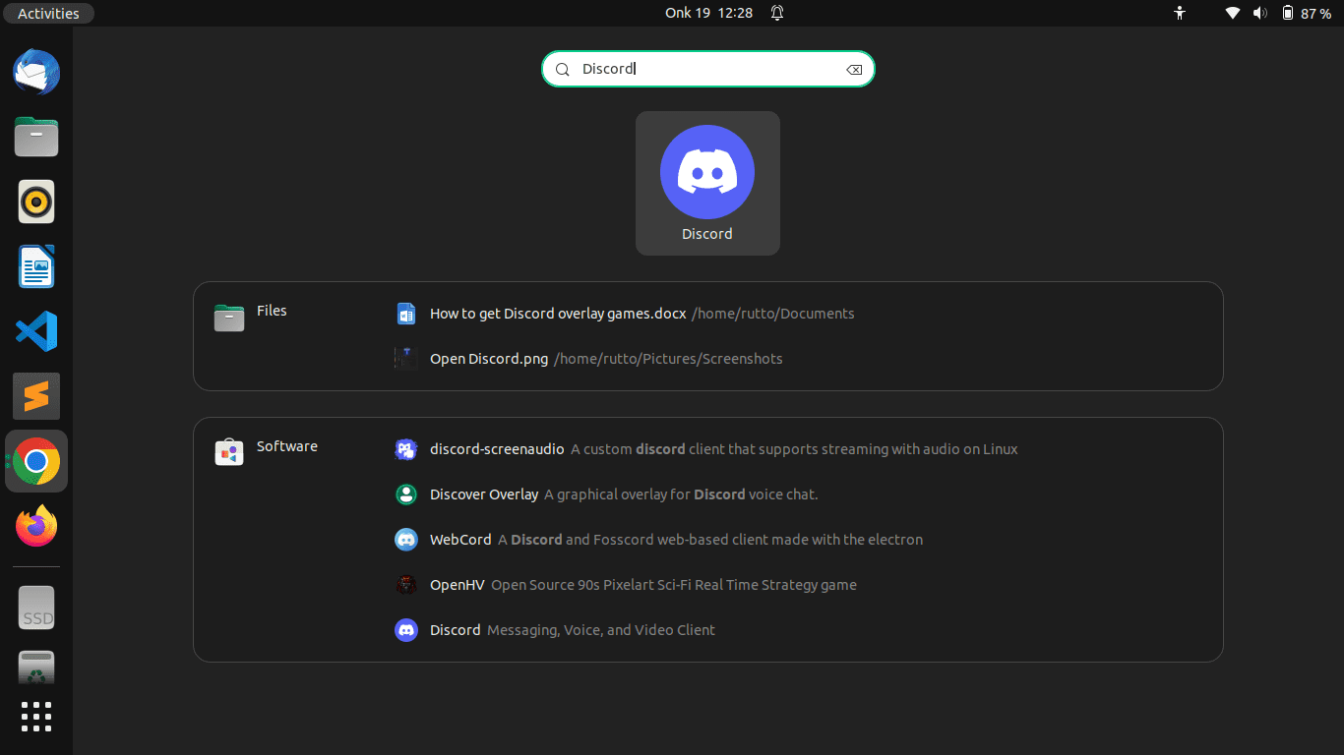Click the Discord icon in Software results
This screenshot has height=755, width=1344.
click(406, 630)
